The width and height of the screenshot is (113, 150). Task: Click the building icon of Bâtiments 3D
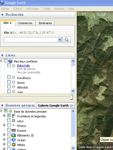[x=14, y=135]
